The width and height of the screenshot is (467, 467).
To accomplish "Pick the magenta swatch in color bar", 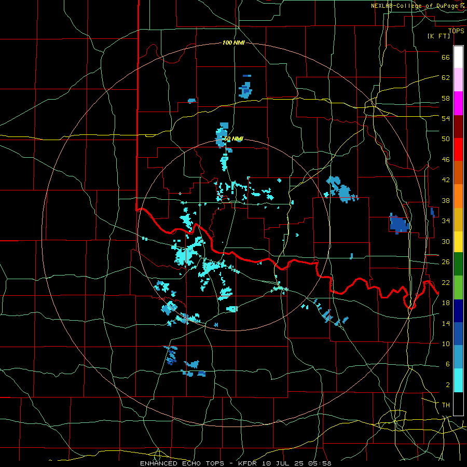I will pos(458,103).
